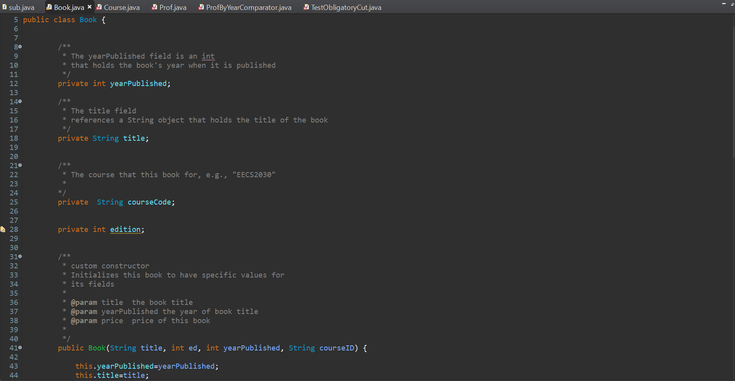Image resolution: width=735 pixels, height=381 pixels.
Task: Click 'custom constructor' comment text
Action: click(x=110, y=266)
